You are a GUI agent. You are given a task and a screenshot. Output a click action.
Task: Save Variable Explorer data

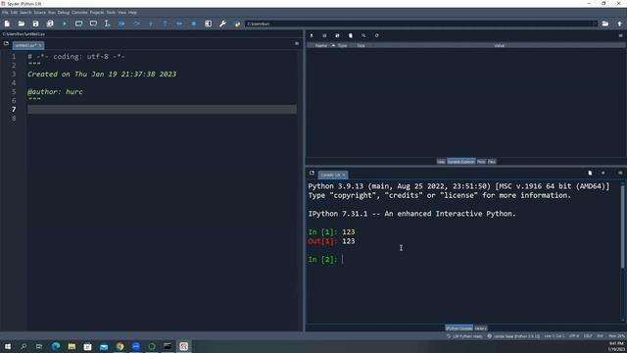pyautogui.click(x=324, y=35)
